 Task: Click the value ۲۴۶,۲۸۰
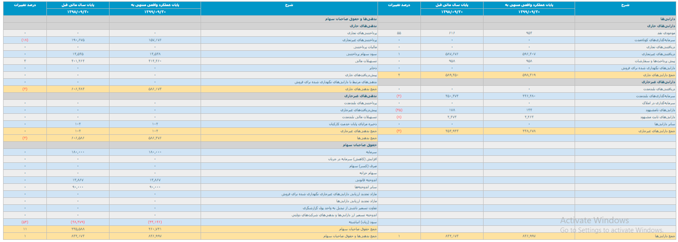coord(529,96)
